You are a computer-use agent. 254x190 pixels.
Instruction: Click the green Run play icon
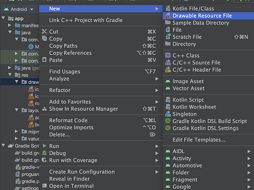44,146
